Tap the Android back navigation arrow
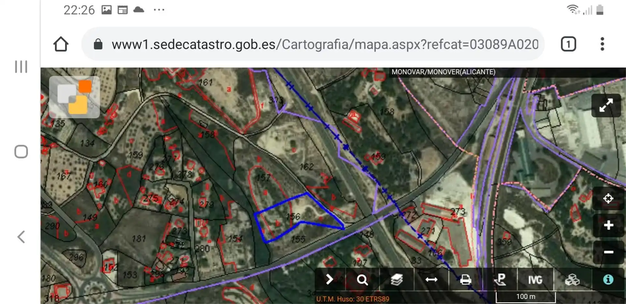Image resolution: width=626 pixels, height=304 pixels. coord(21,237)
